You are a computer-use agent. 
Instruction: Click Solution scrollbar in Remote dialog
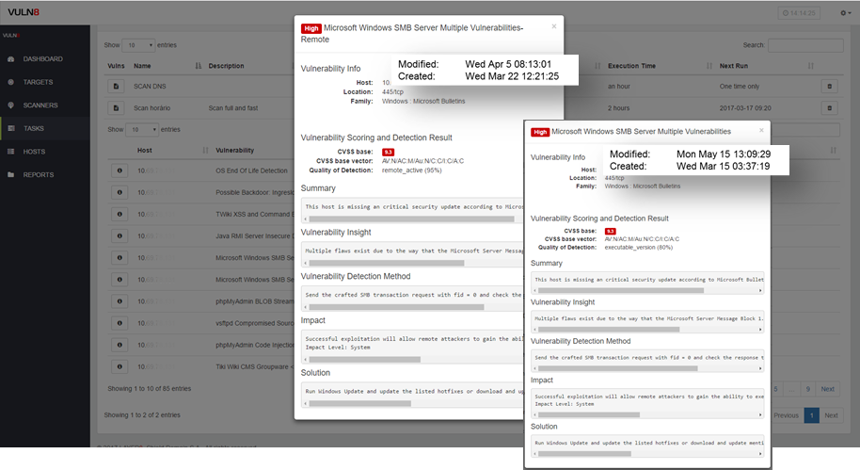tap(359, 403)
